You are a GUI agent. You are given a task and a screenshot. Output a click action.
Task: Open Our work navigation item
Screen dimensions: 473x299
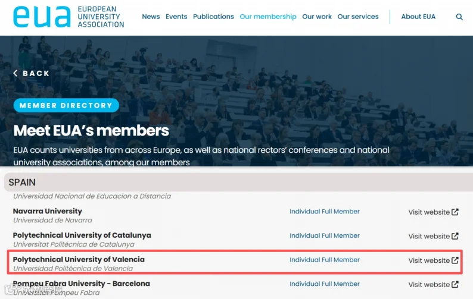(x=317, y=17)
